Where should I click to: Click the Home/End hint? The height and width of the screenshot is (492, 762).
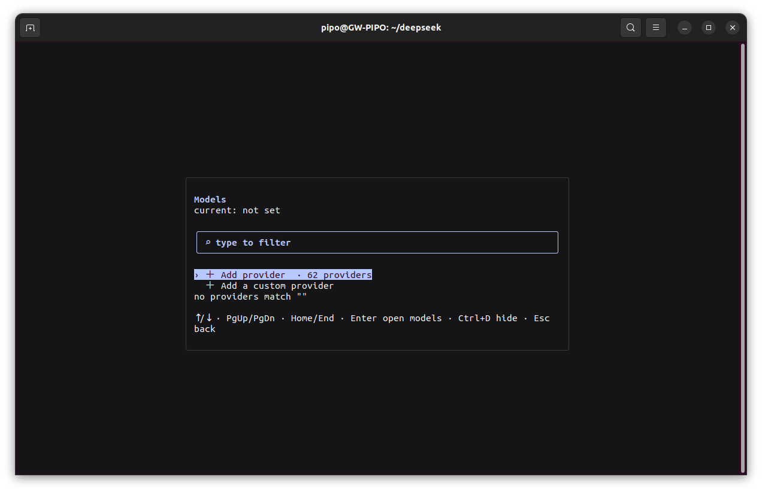coord(313,318)
